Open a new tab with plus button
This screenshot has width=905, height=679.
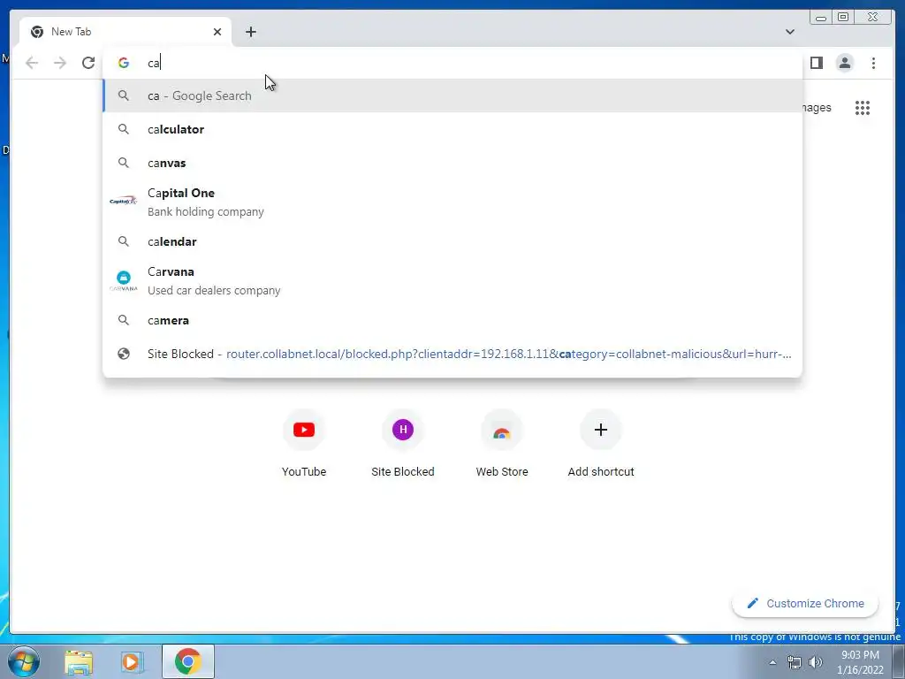(x=250, y=32)
